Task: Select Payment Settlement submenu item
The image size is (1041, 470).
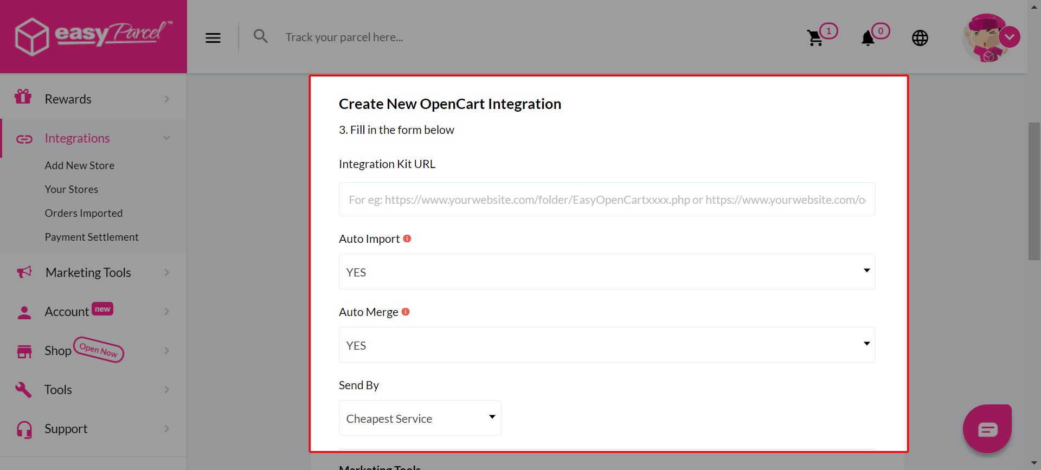Action: pos(92,237)
